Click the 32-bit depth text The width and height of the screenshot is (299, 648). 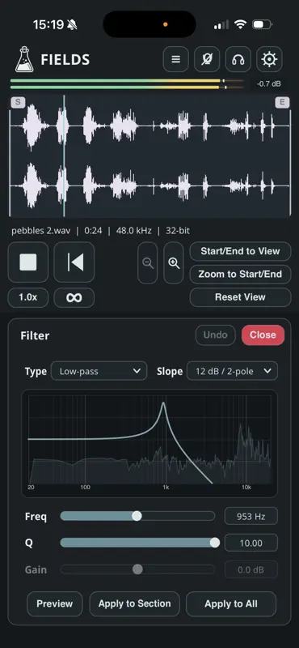pos(178,231)
